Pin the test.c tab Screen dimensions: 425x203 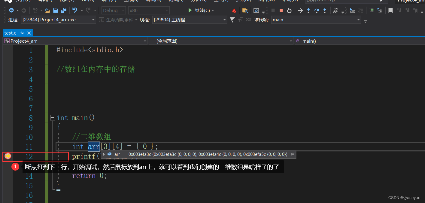pos(22,33)
